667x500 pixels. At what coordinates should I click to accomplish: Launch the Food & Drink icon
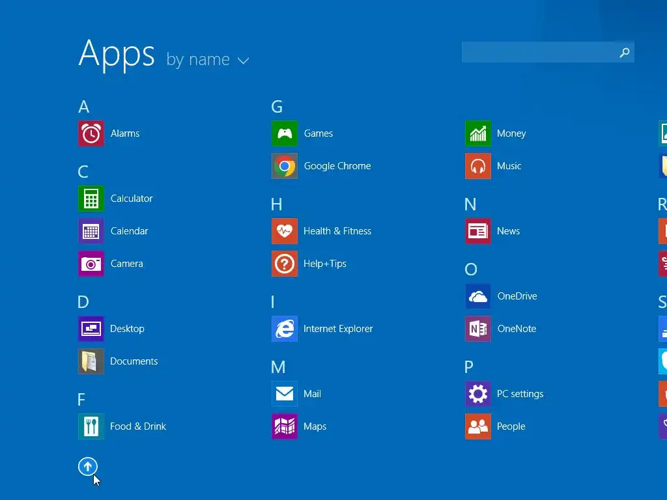point(91,426)
